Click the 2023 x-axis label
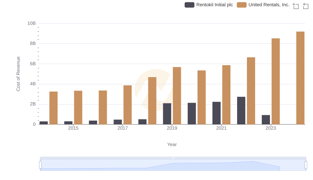 [271, 128]
